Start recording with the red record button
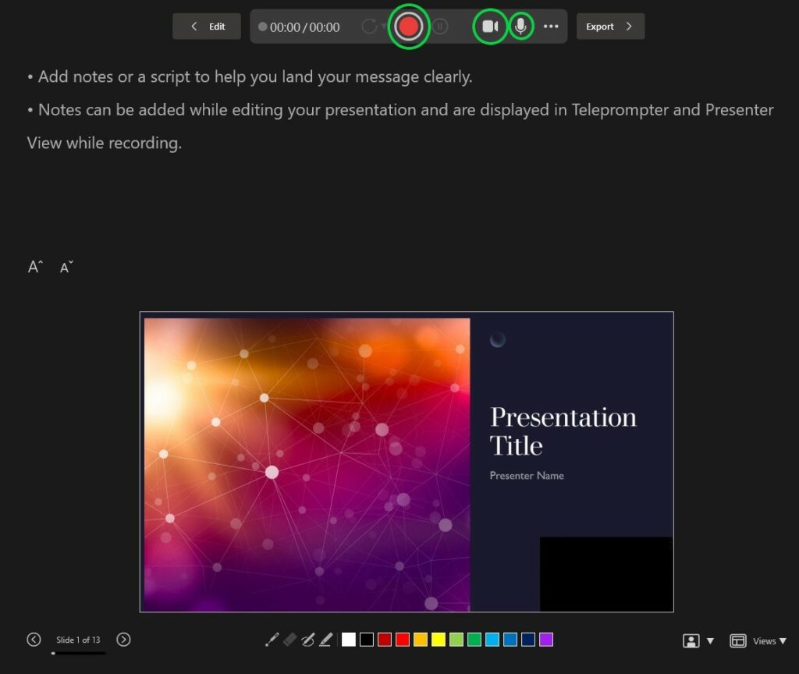Screen dimensions: 799x674 [x=408, y=27]
